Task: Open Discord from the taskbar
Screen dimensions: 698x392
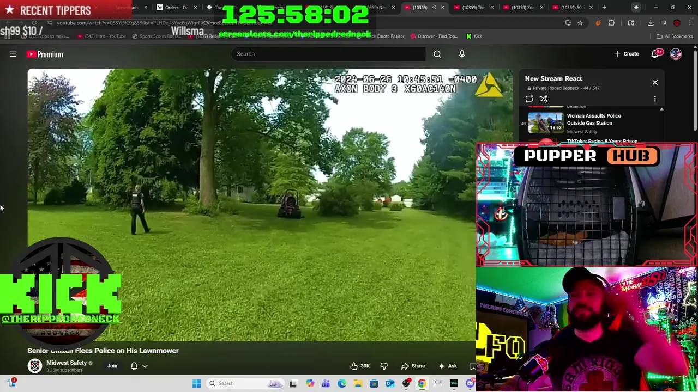Action: pyautogui.click(x=470, y=383)
